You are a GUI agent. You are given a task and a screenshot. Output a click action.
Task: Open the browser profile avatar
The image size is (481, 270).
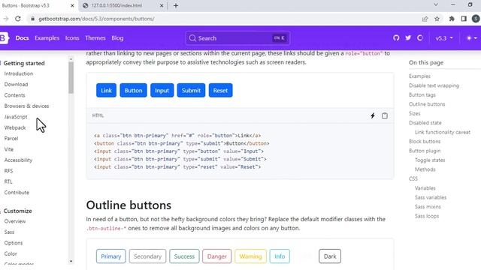pyautogui.click(x=476, y=19)
